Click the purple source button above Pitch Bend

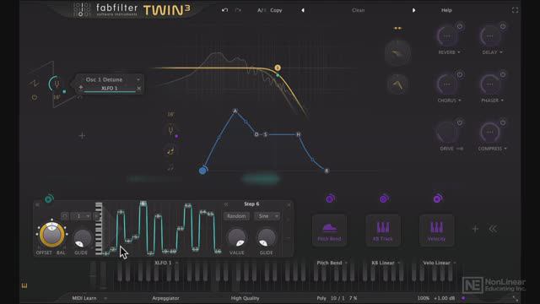point(330,198)
